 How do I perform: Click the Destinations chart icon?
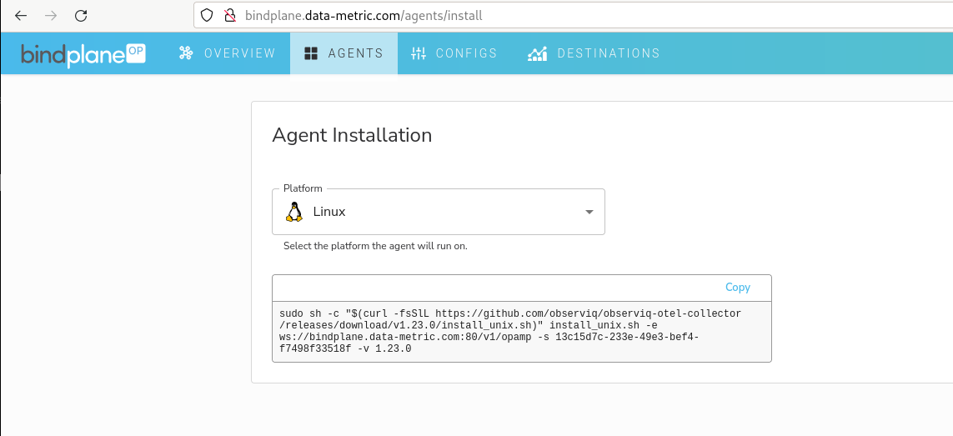click(537, 53)
